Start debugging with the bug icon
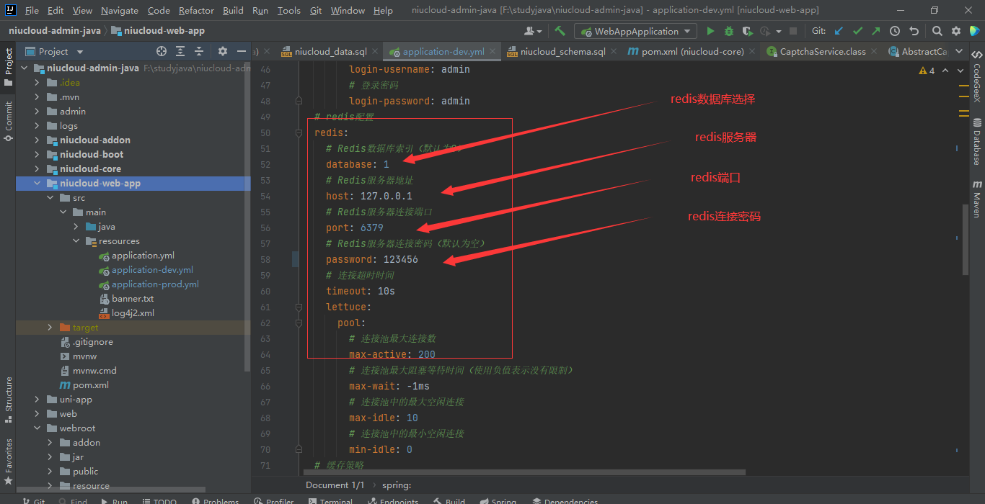Viewport: 985px width, 504px height. click(x=729, y=31)
